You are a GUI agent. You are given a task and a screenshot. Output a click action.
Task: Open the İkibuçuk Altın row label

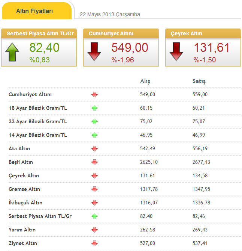[25, 203]
